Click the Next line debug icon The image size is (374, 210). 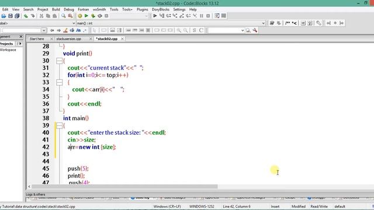[x=169, y=16]
